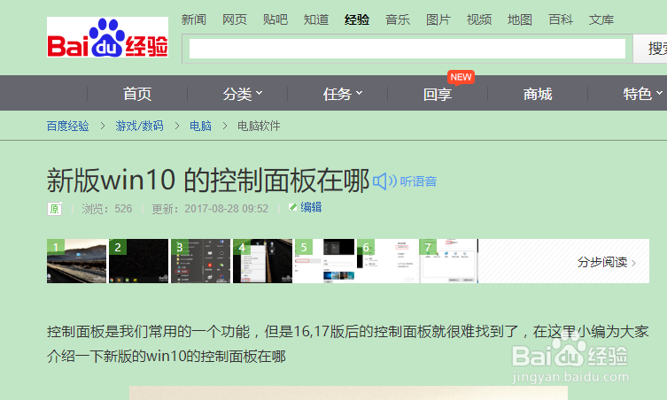The width and height of the screenshot is (667, 400).
Task: Open step 6 thumbnail
Action: [387, 261]
